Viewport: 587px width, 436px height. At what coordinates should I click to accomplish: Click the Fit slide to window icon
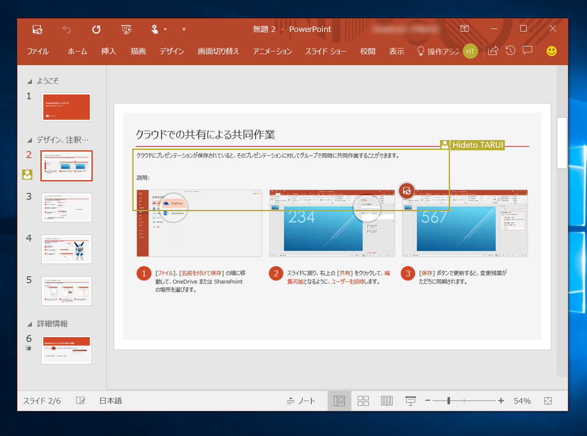548,400
